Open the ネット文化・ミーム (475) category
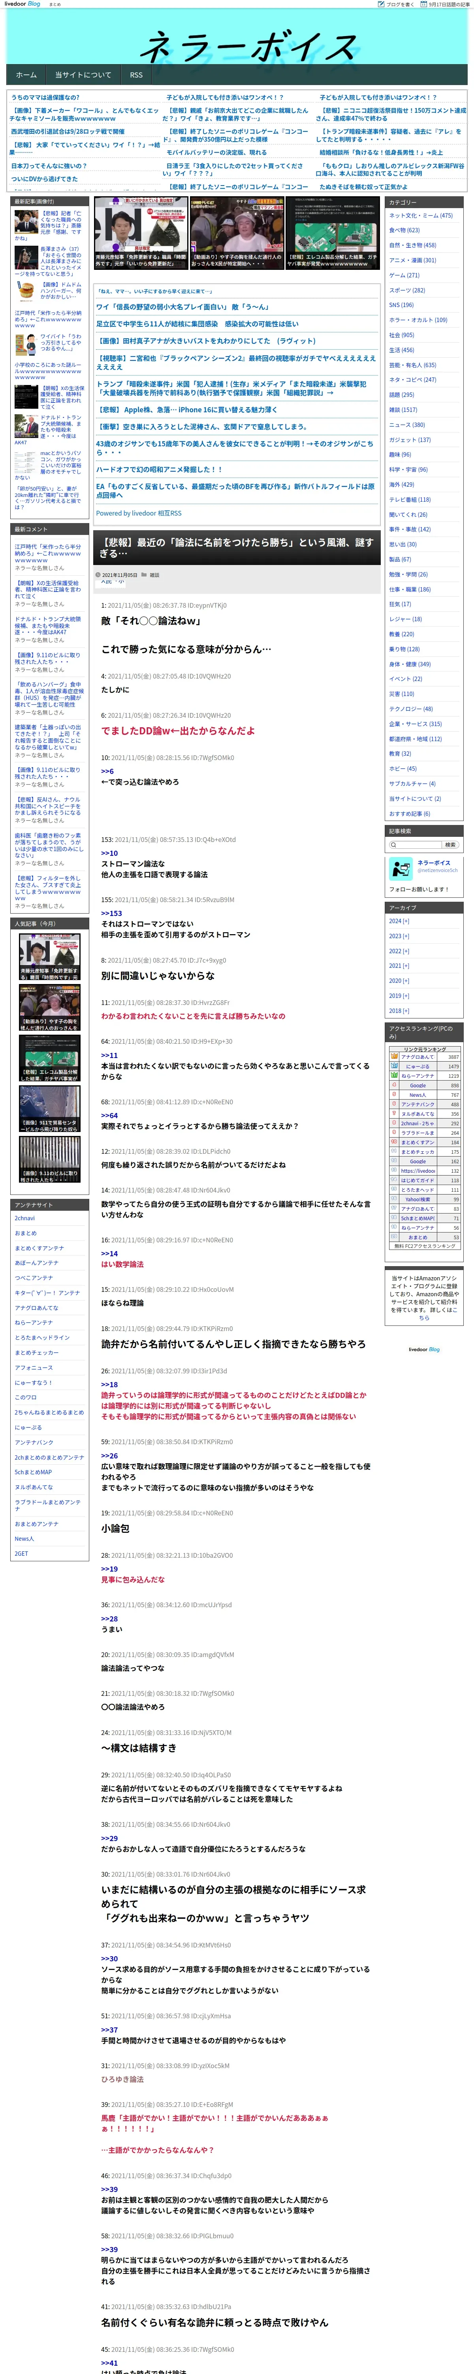474x2374 pixels. click(421, 215)
